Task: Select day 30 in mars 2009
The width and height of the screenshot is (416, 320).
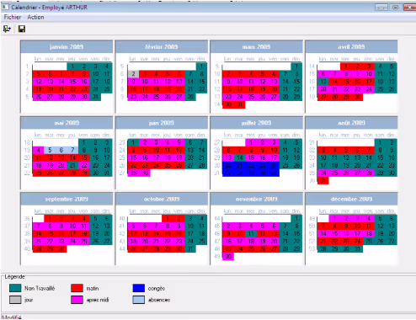Action: 228,104
